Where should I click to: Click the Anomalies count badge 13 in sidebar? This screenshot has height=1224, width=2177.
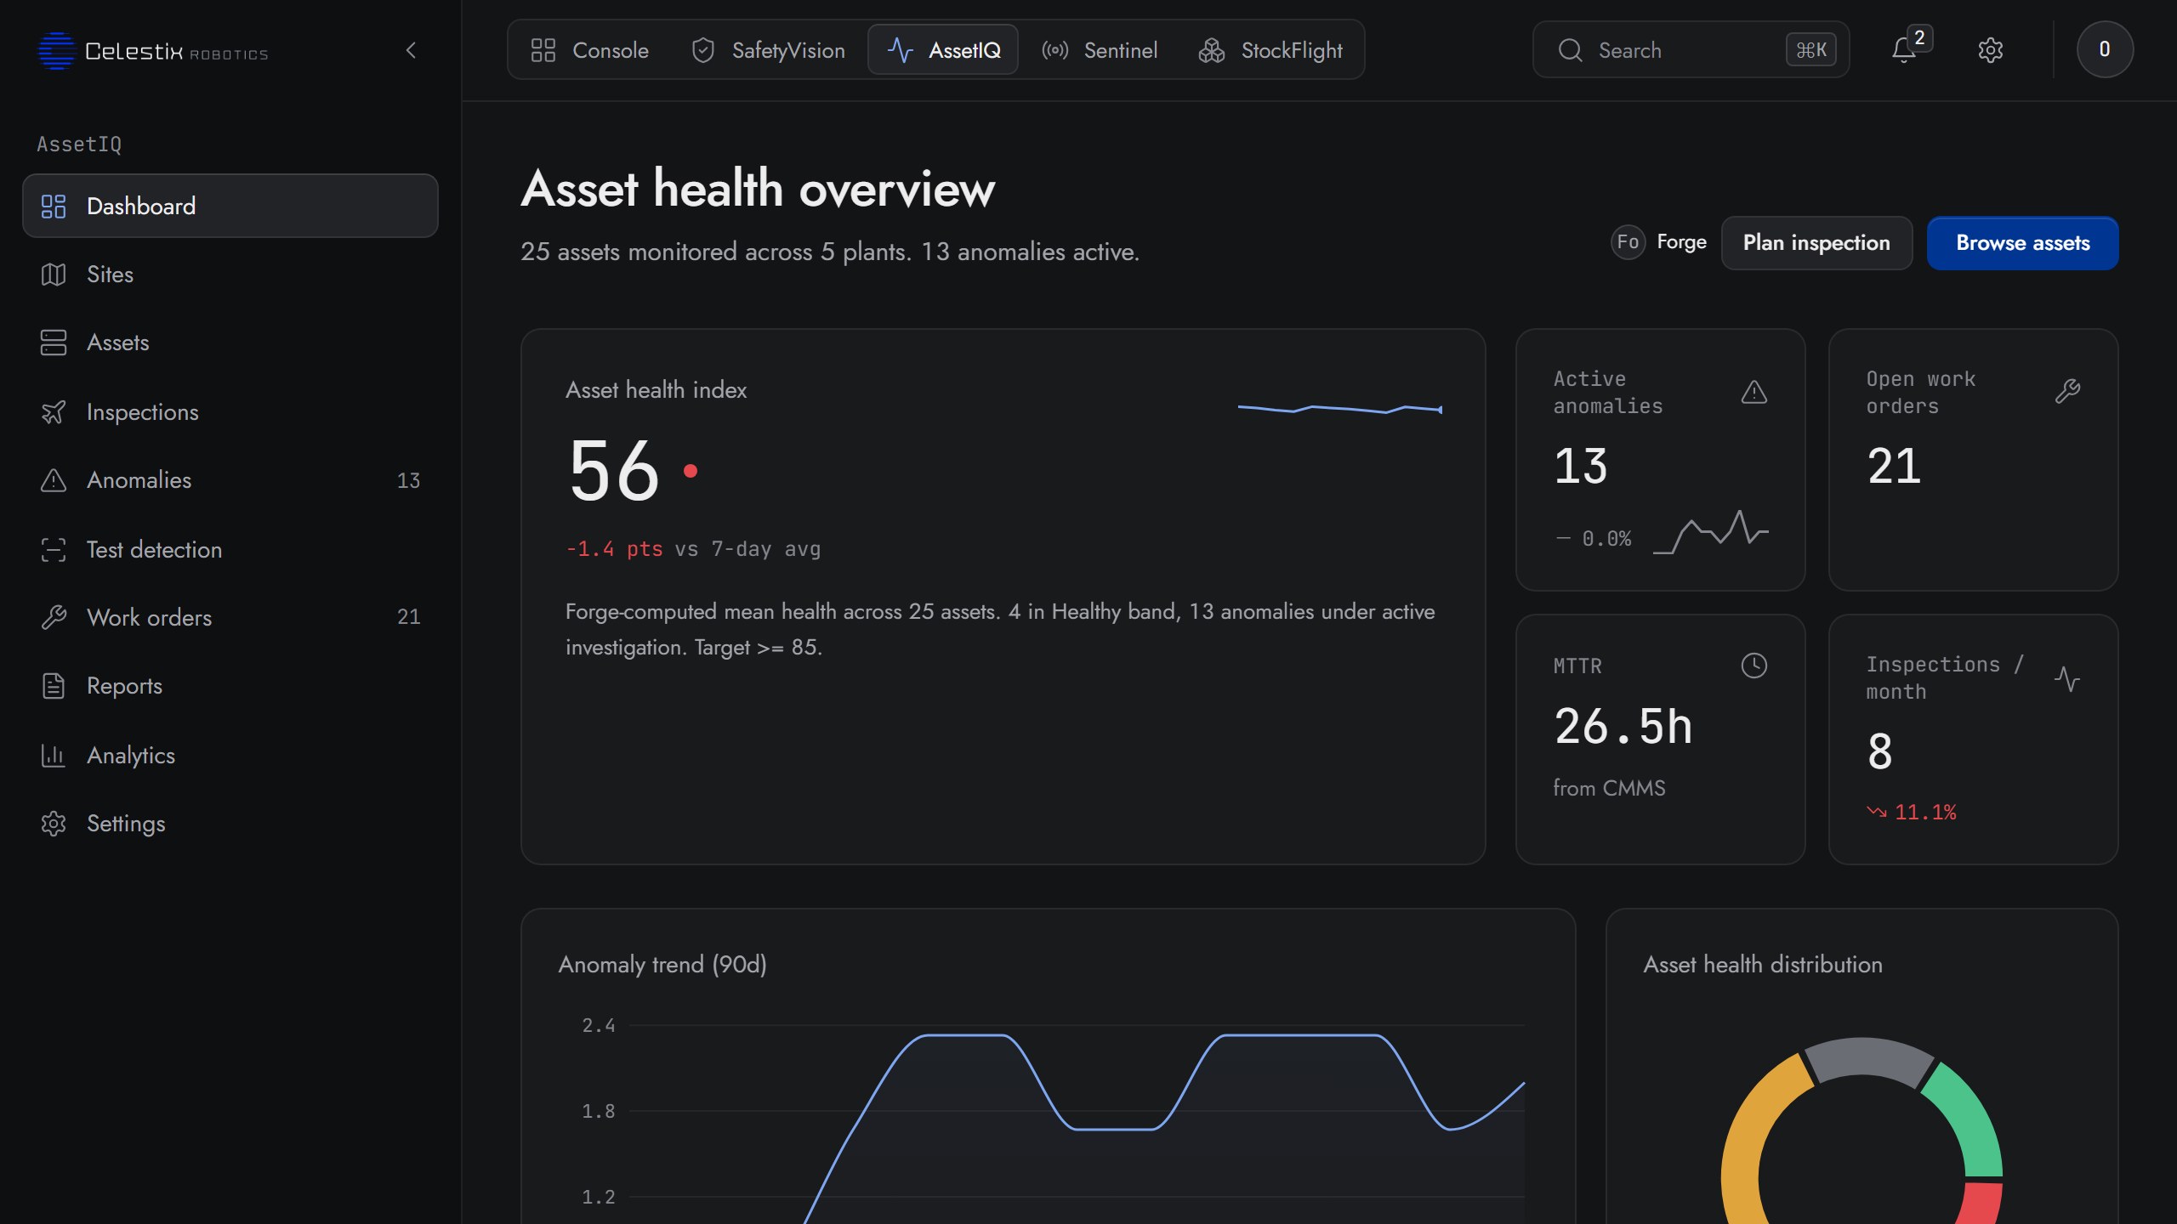tap(408, 481)
